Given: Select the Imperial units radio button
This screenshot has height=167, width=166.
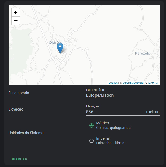Looking at the screenshot, I should coord(92,141).
